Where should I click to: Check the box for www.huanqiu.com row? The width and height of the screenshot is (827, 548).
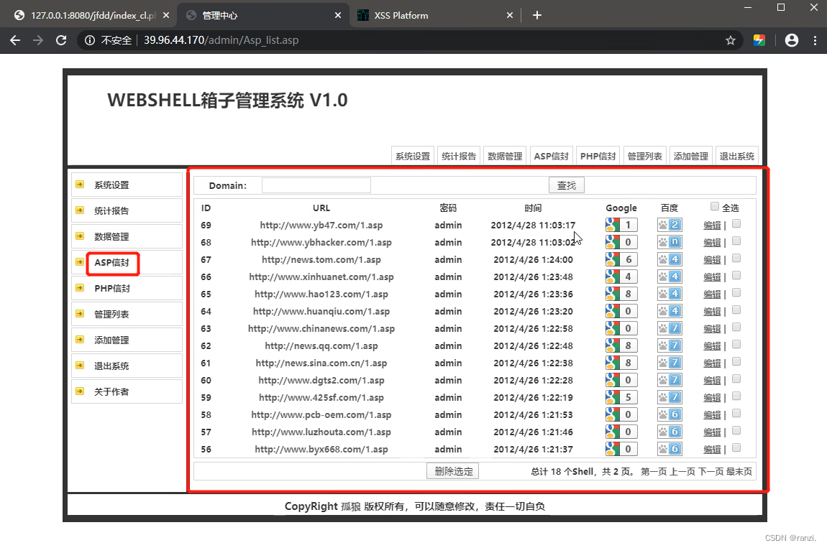[x=736, y=310]
